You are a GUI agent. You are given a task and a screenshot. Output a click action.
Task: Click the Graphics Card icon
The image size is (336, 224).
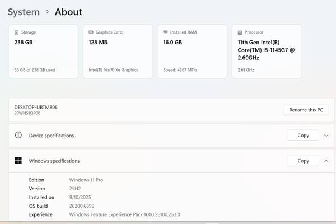pos(91,32)
